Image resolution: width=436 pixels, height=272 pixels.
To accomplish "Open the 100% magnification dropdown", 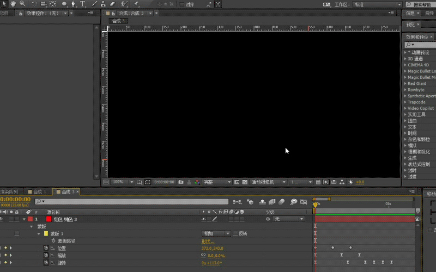I will point(122,182).
